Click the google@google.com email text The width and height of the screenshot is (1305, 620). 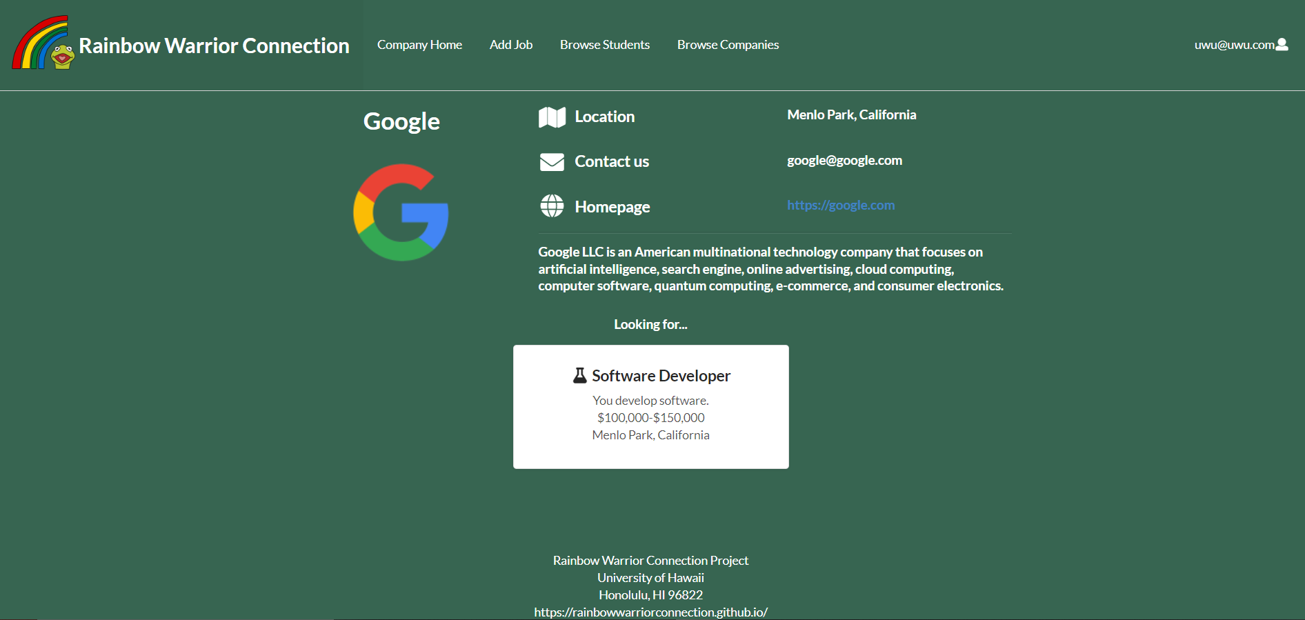[844, 160]
